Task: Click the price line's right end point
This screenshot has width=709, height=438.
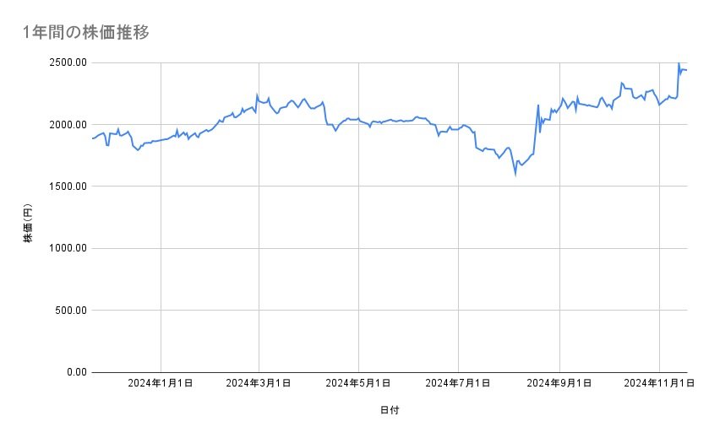Action: 687,70
